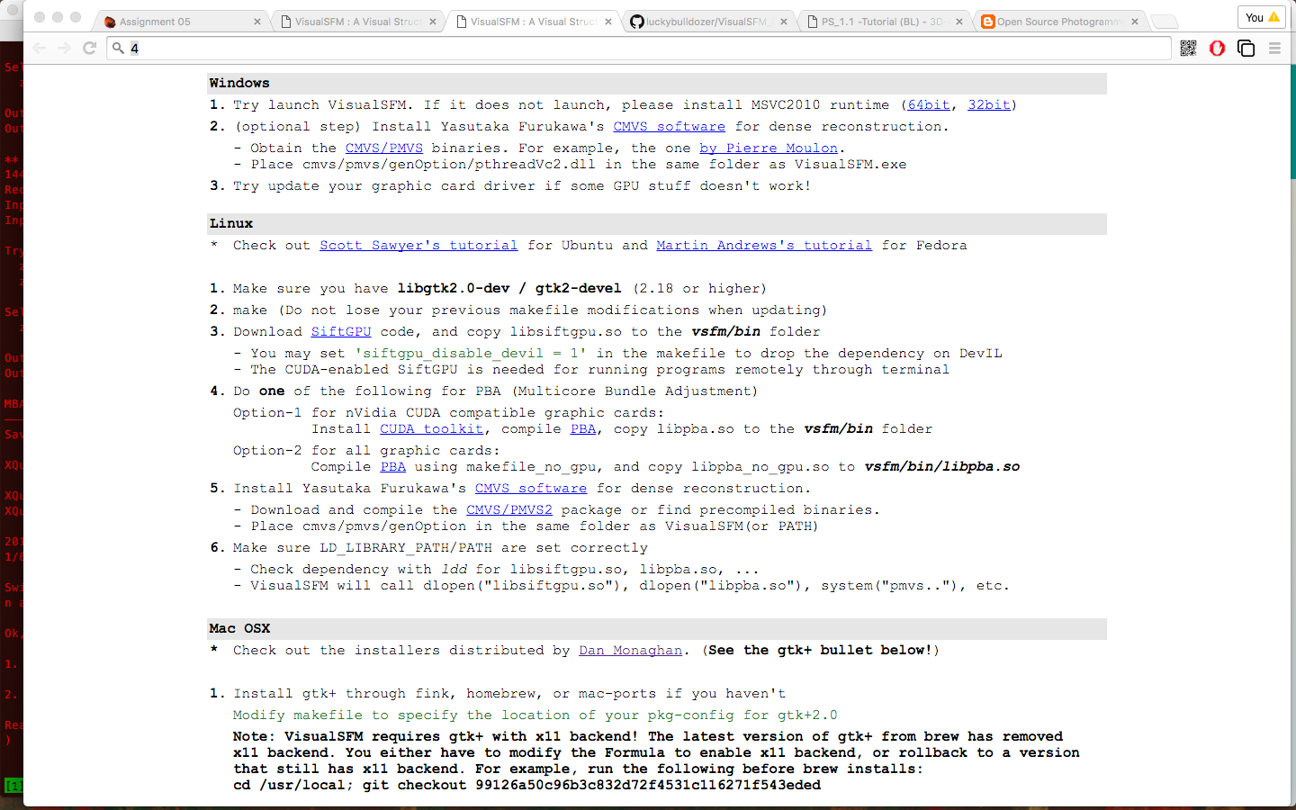Click the magnifier icon in the address bar

click(118, 48)
